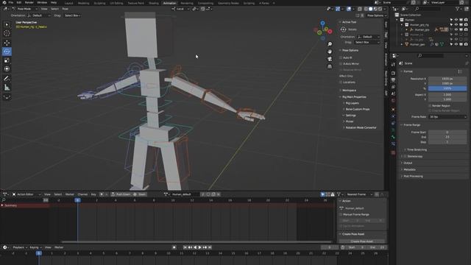
Task: Select the Measure tool
Action: click(x=7, y=88)
